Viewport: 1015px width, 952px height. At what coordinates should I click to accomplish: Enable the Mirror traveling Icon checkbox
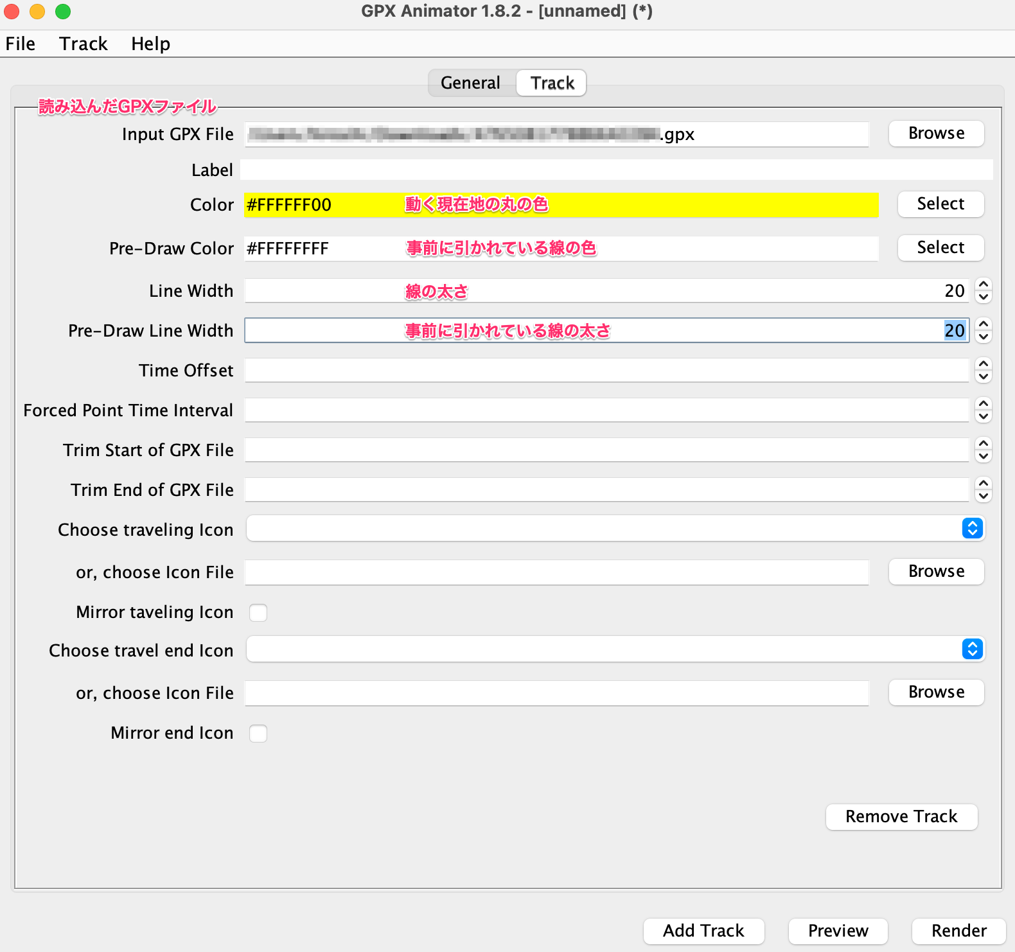point(258,613)
